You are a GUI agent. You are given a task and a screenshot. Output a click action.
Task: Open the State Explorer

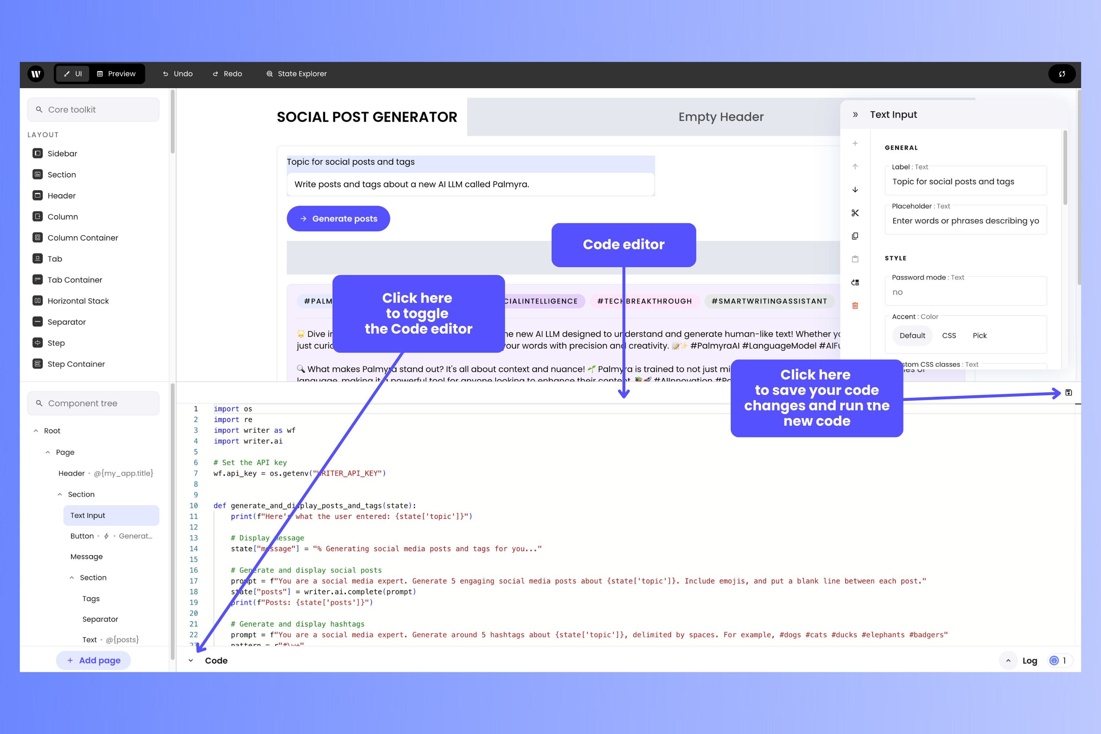296,73
